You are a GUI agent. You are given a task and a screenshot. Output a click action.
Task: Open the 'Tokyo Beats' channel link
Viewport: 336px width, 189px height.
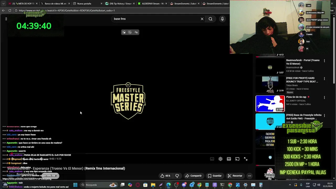coord(292,85)
